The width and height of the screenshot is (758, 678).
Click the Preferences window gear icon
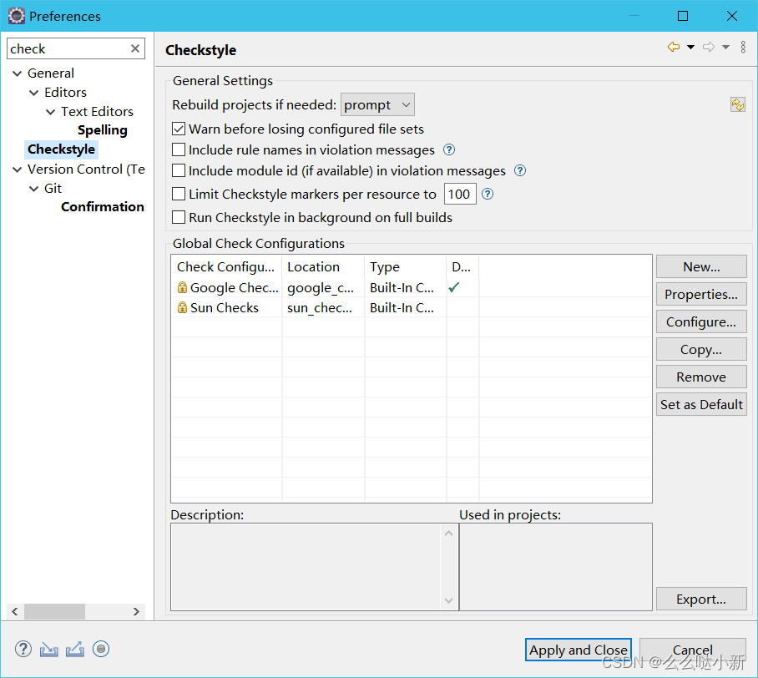click(17, 16)
